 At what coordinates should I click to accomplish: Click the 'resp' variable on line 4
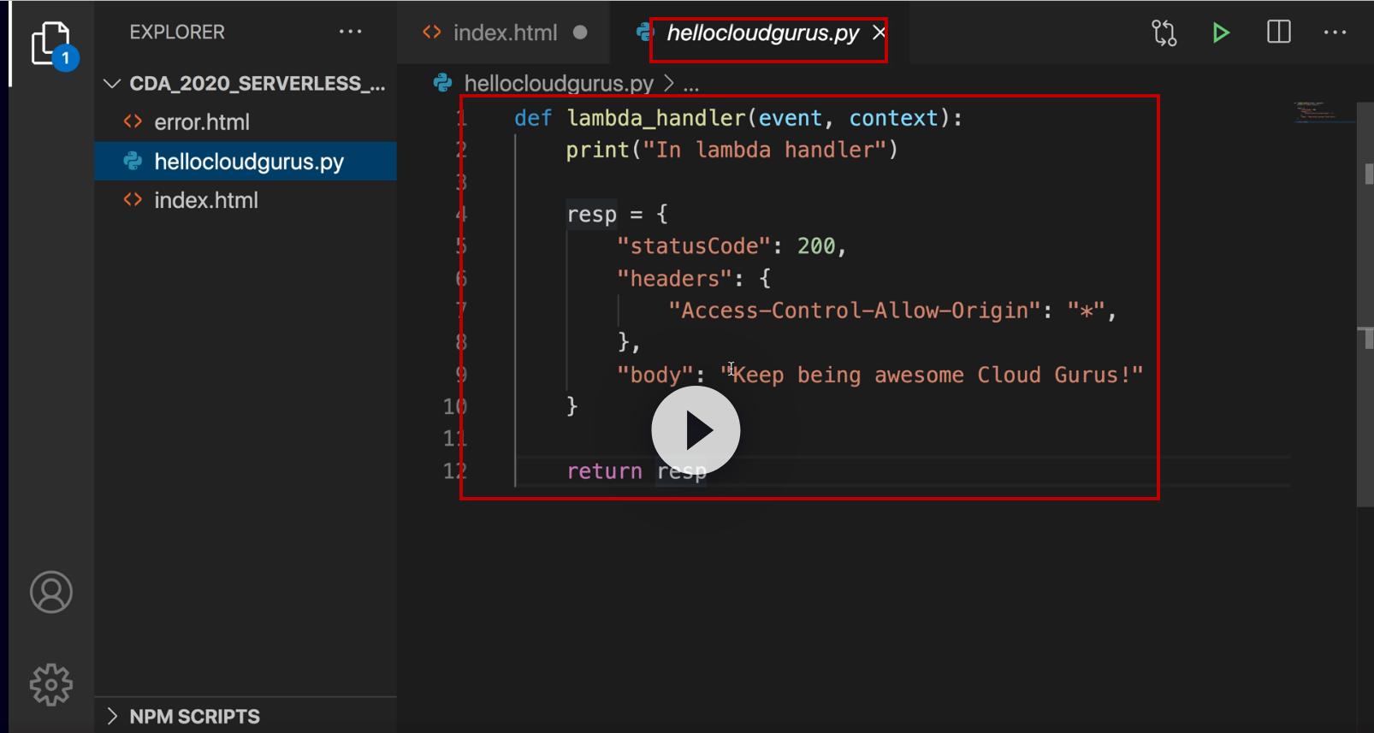(591, 215)
